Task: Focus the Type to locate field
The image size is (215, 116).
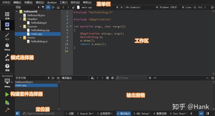Action: [42, 113]
